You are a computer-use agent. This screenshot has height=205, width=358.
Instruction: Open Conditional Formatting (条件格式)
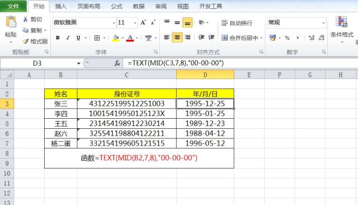pyautogui.click(x=342, y=29)
